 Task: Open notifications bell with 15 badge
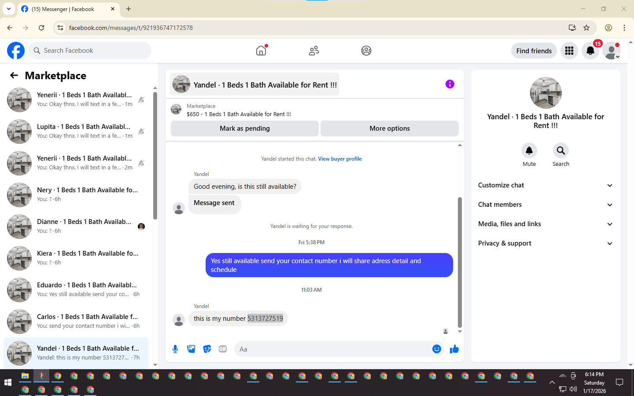click(x=590, y=51)
